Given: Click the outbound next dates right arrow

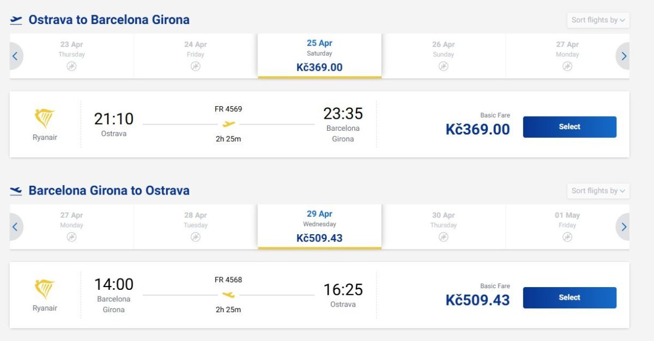Looking at the screenshot, I should click(623, 56).
